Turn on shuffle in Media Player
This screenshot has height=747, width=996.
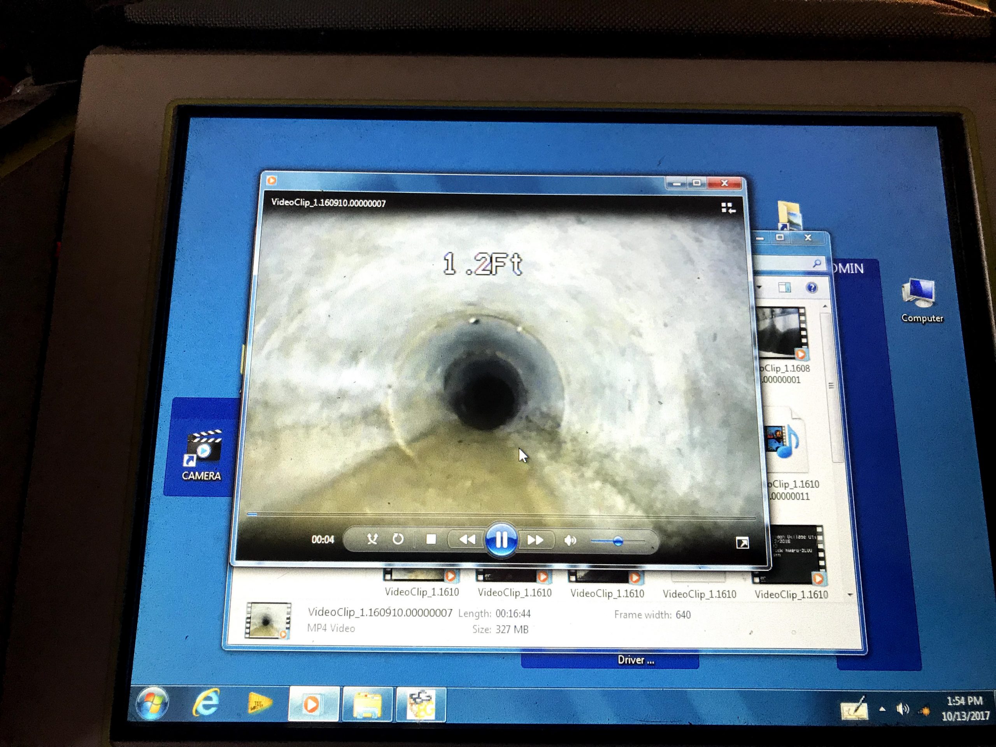[372, 538]
